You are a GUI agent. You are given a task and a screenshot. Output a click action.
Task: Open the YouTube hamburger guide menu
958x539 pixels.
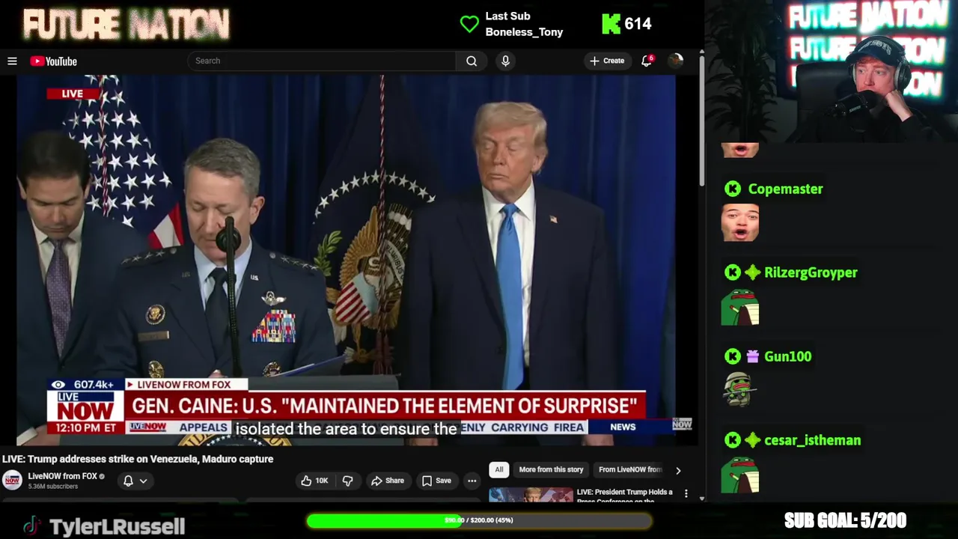click(12, 61)
